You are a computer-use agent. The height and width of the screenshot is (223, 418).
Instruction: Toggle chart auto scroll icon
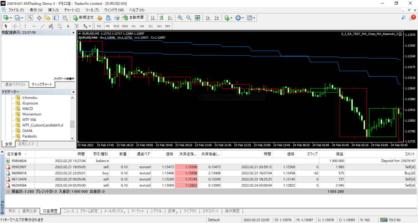[x=208, y=17]
